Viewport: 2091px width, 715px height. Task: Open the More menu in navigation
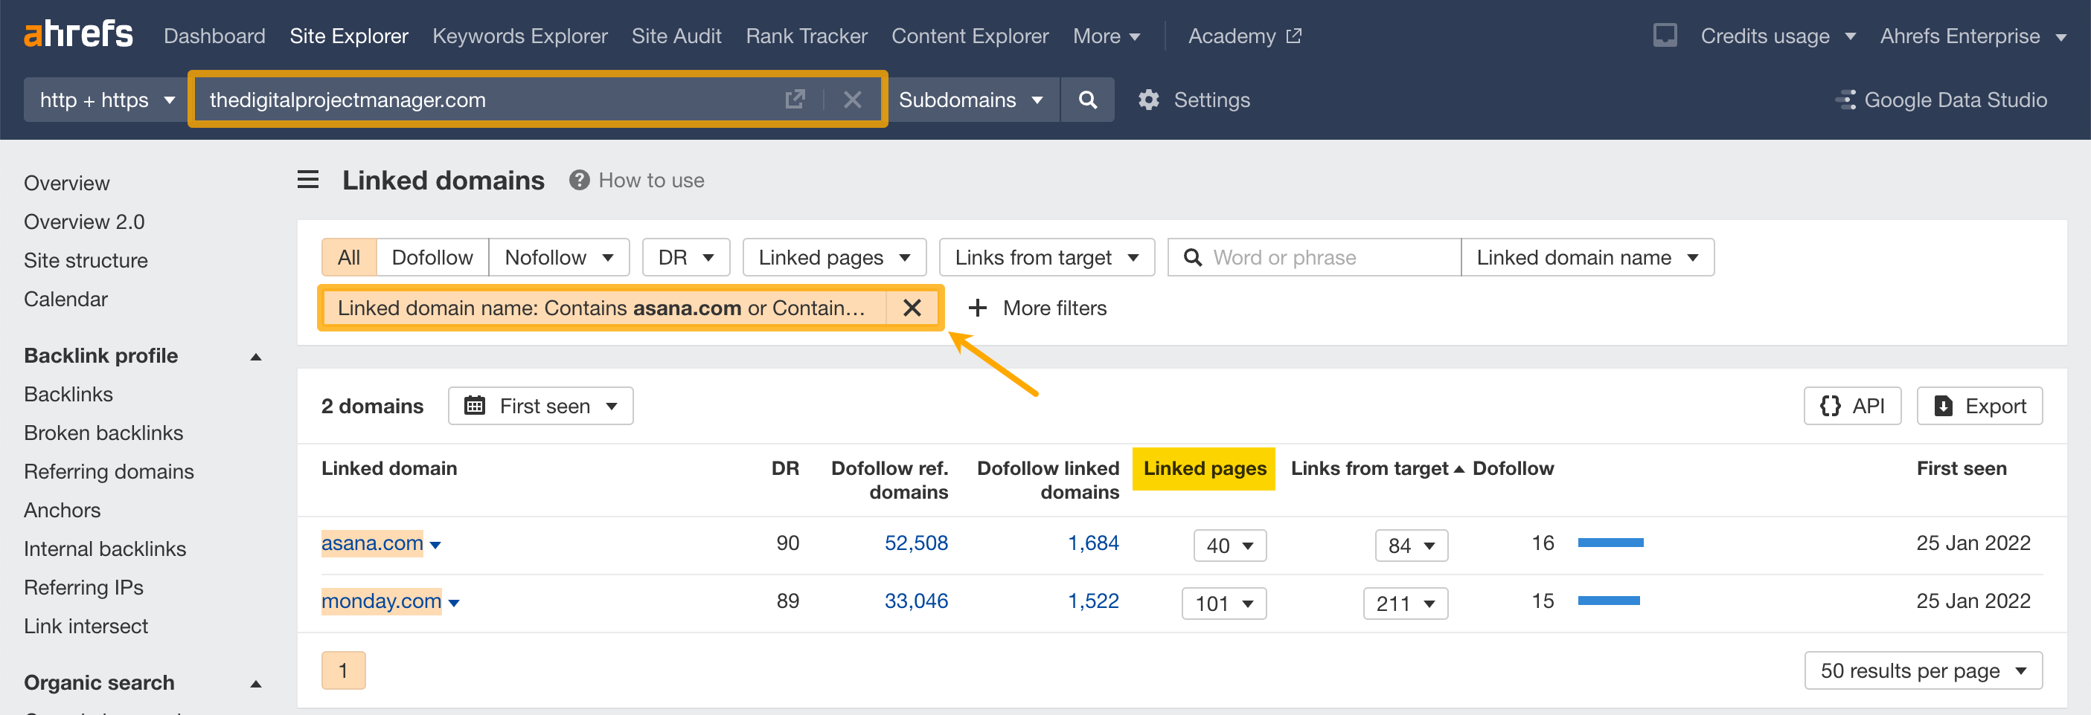coord(1107,36)
